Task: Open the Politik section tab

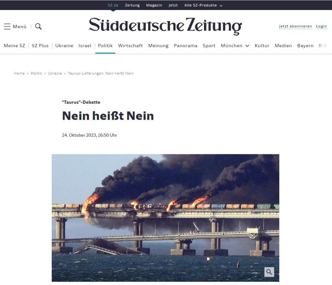Action: pos(105,46)
